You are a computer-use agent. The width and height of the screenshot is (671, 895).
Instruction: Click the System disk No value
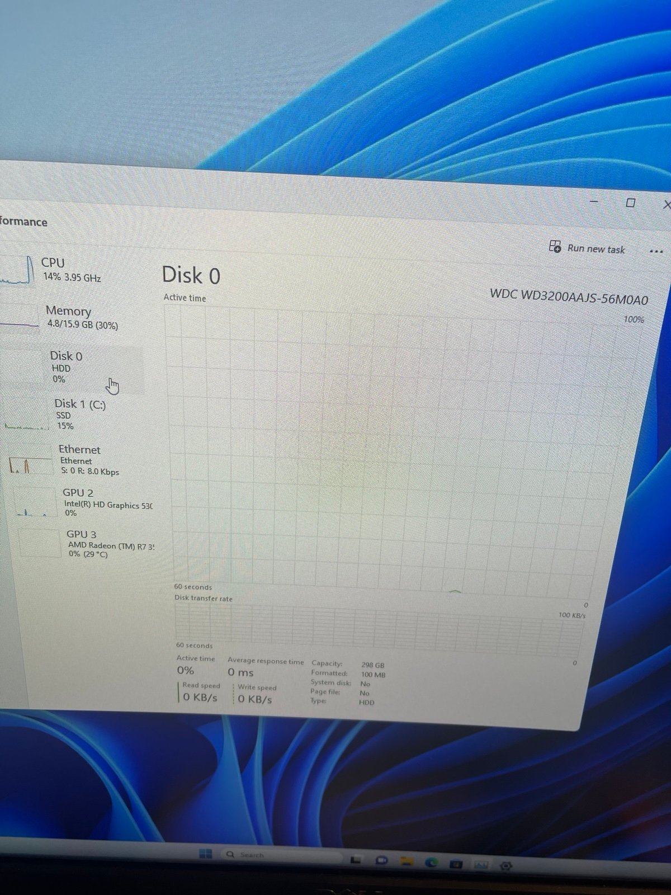click(365, 684)
